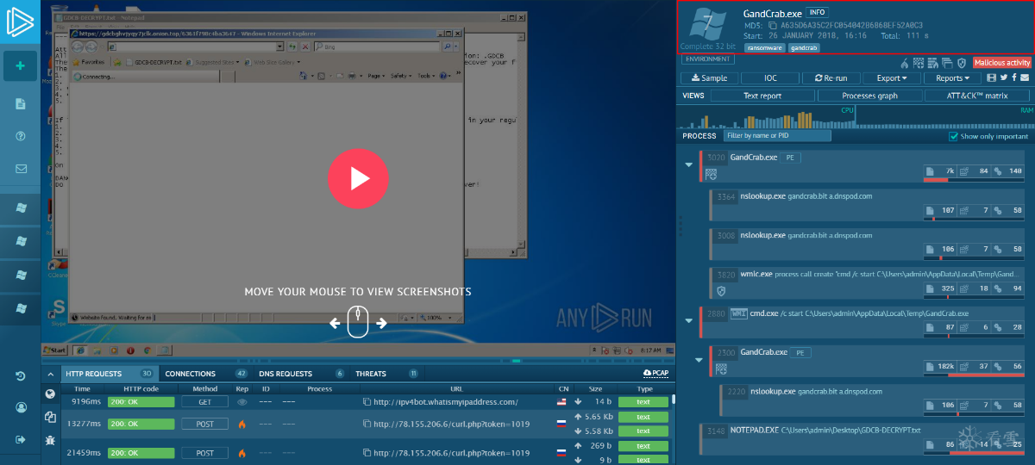The image size is (1035, 465).
Task: Share on Facebook with the f icon
Action: click(x=1014, y=78)
